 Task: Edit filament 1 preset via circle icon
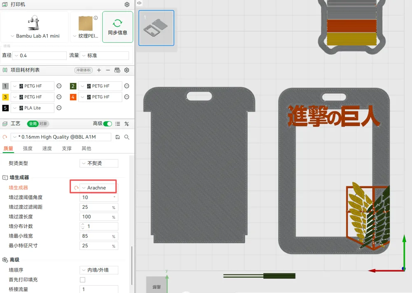coord(59,86)
